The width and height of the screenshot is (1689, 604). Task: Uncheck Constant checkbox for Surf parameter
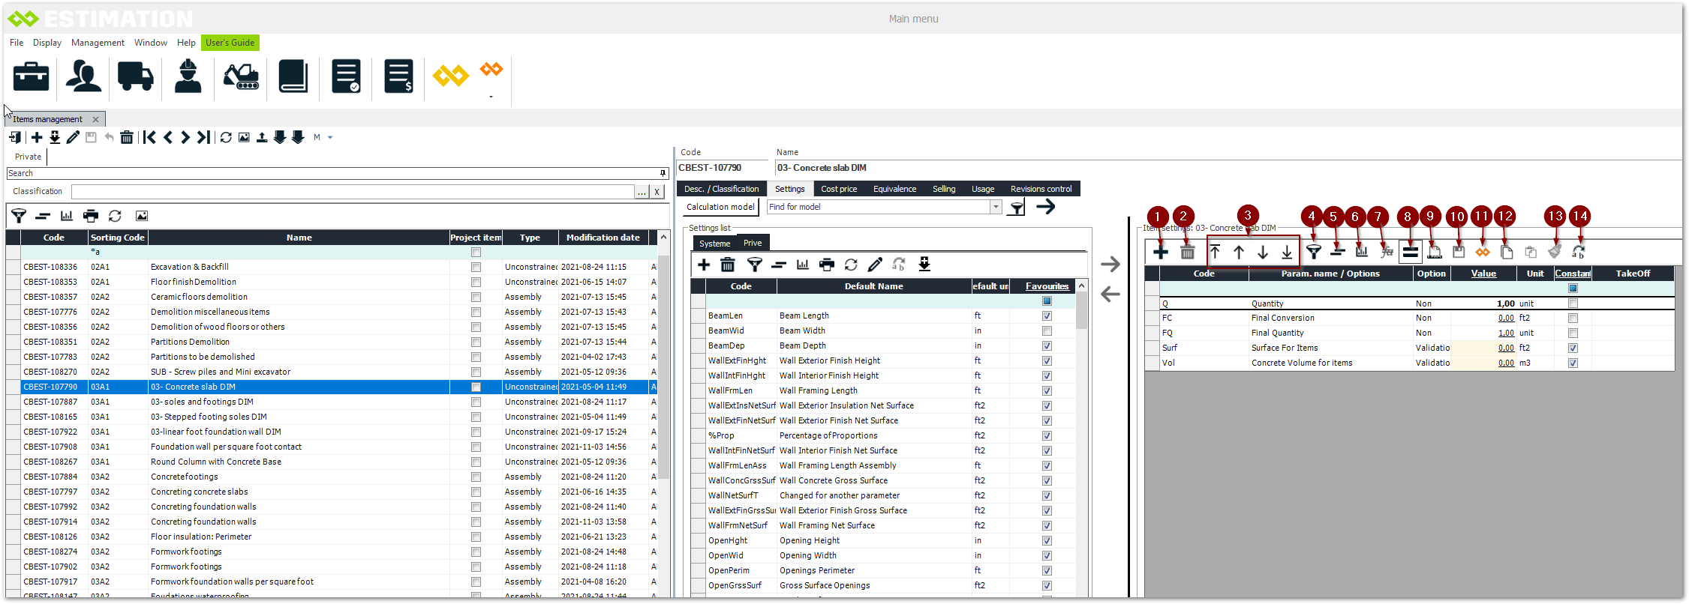1573,348
